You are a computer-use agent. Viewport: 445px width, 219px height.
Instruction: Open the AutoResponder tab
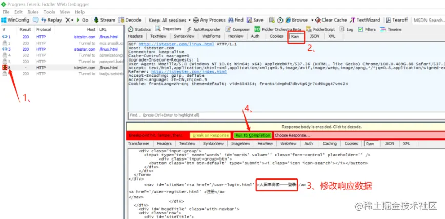(204, 29)
